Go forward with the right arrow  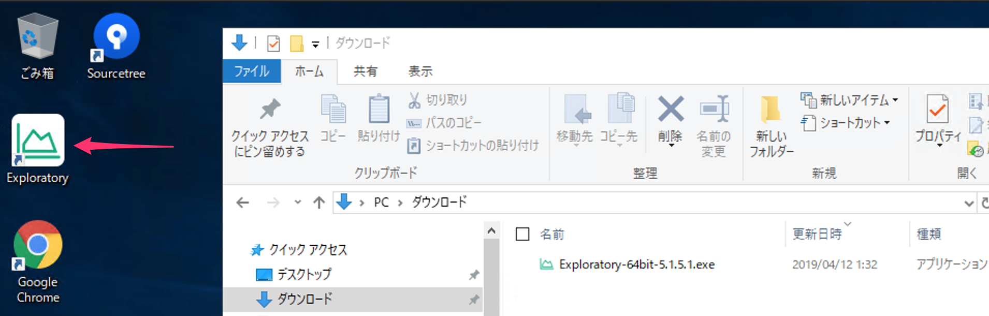coord(273,202)
